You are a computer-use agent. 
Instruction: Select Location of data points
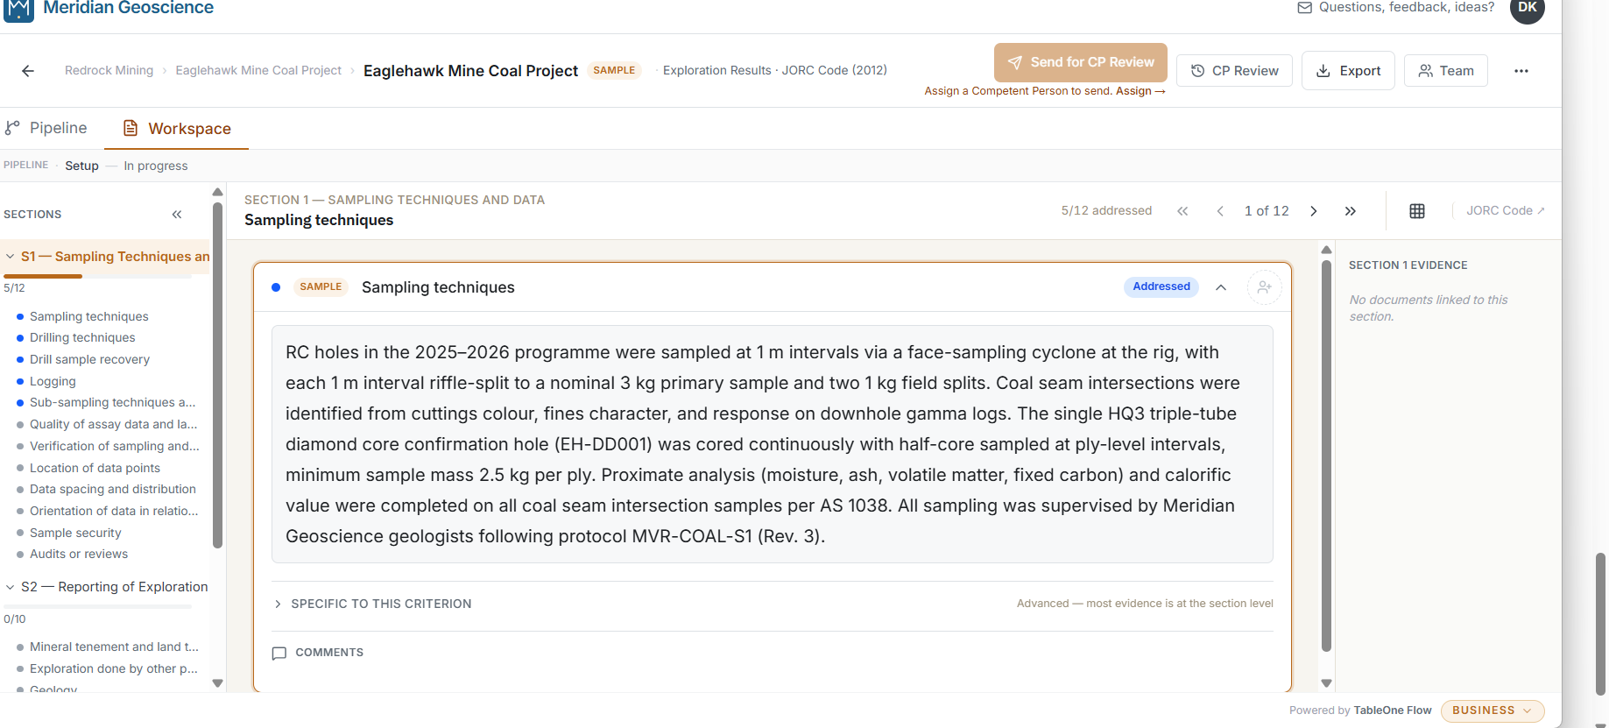(95, 469)
